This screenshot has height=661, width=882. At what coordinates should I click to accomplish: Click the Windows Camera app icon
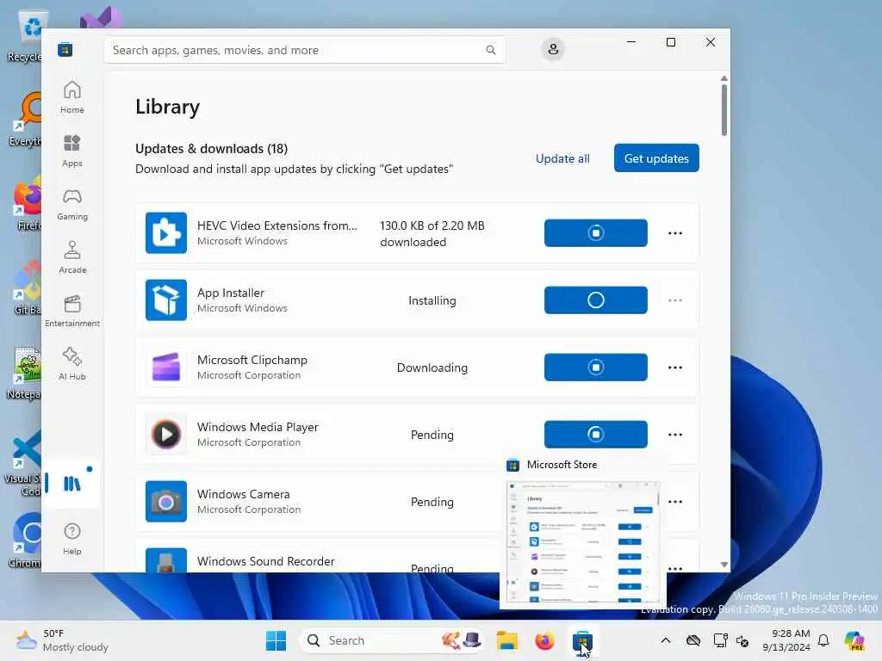[x=166, y=502]
